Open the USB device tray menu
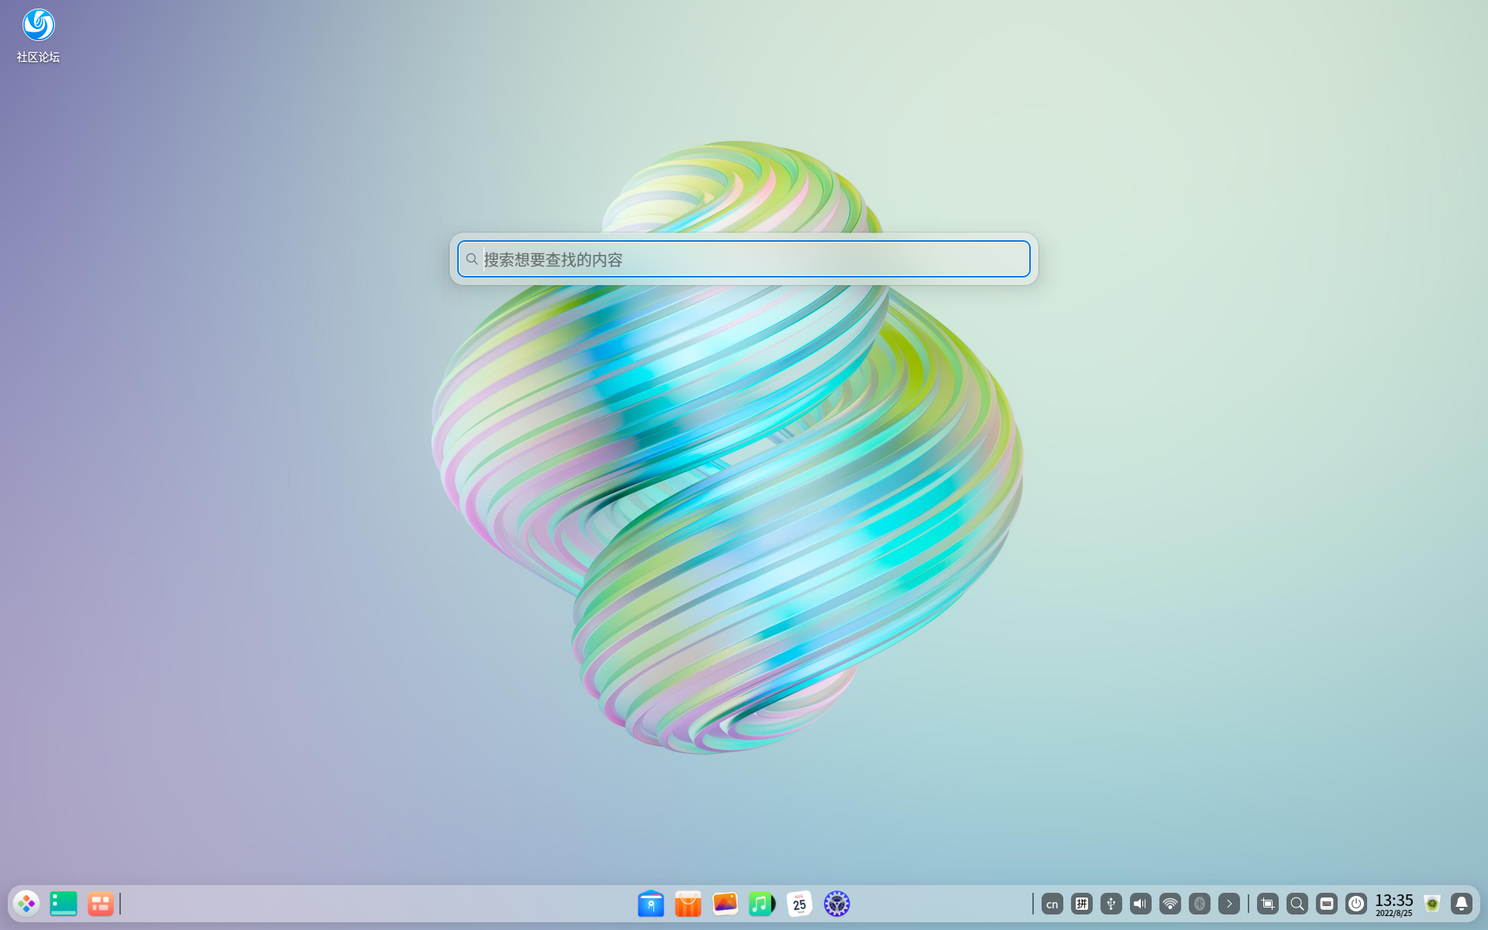The image size is (1488, 930). click(1111, 904)
